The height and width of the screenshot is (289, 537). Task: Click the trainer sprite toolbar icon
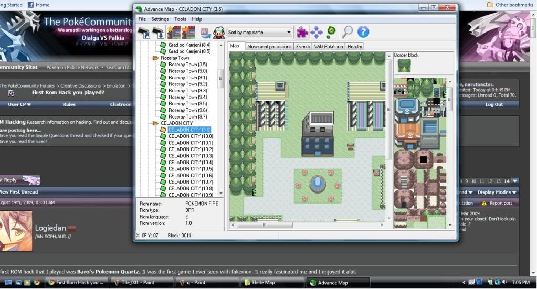(219, 33)
